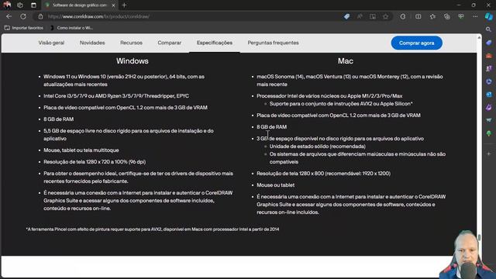Open the tab actions menu icon
Screen dimensions: 496x279
click(x=33, y=5)
